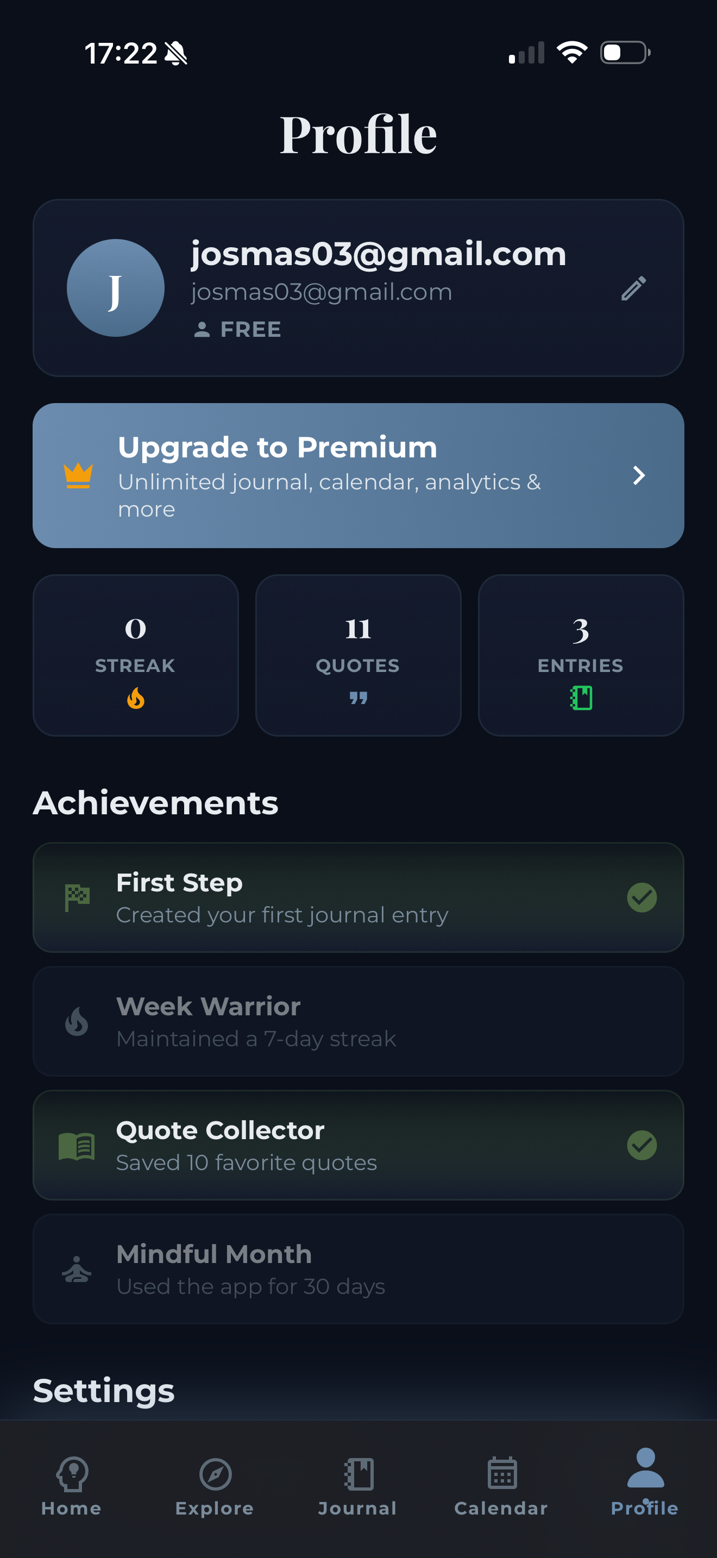
Task: Tap the open book Quote Collector icon
Action: 77,1146
